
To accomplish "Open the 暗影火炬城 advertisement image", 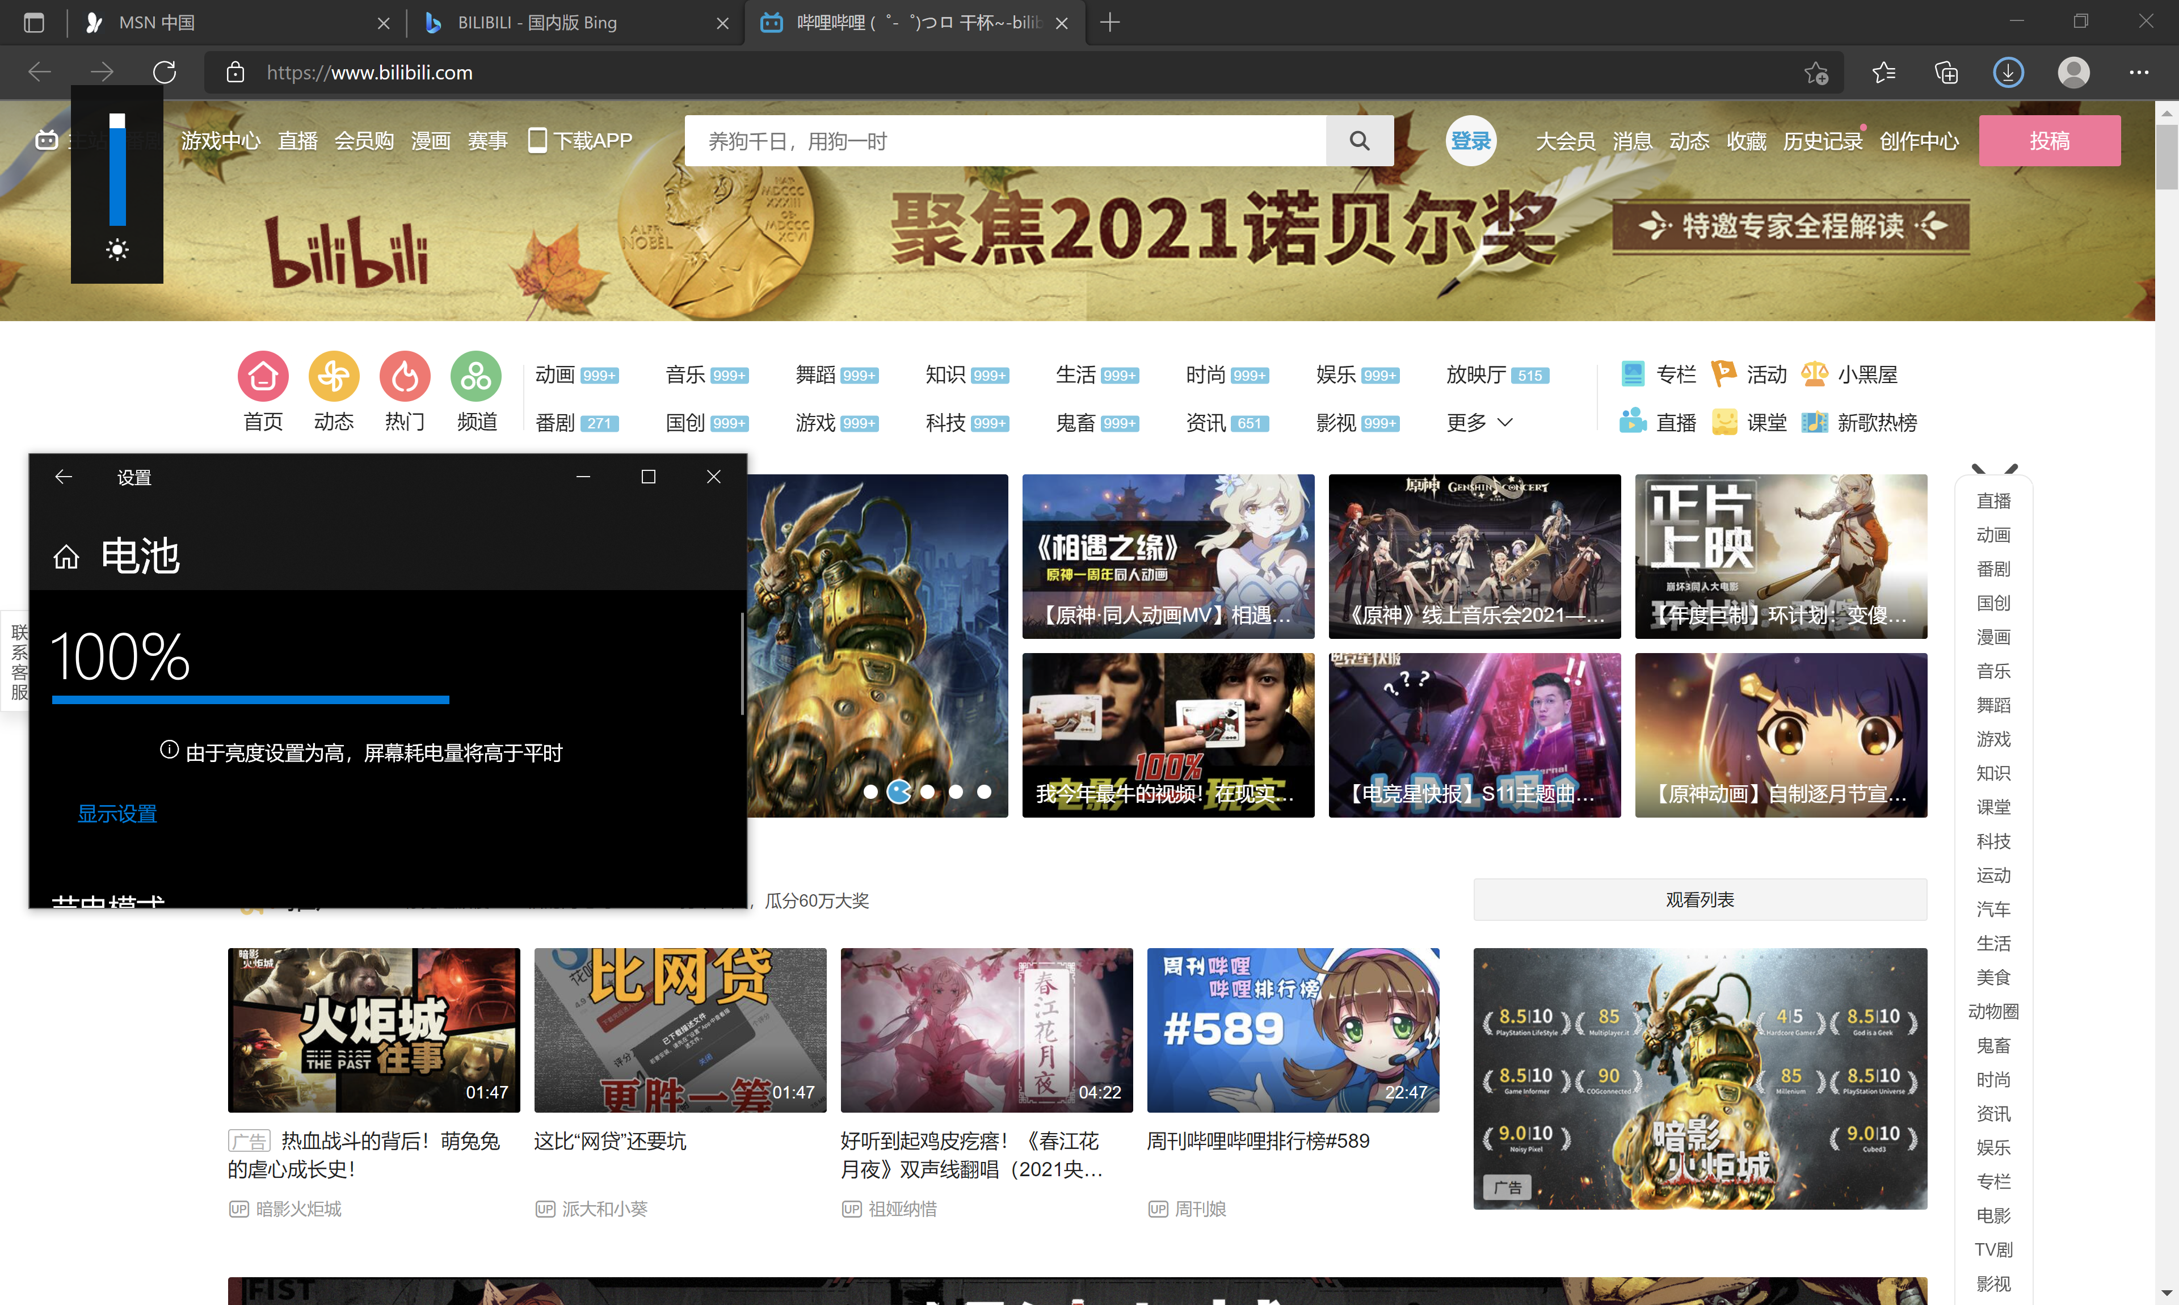I will click(x=1700, y=1078).
